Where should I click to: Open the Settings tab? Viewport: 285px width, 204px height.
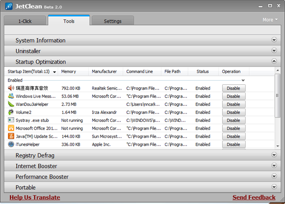(113, 21)
